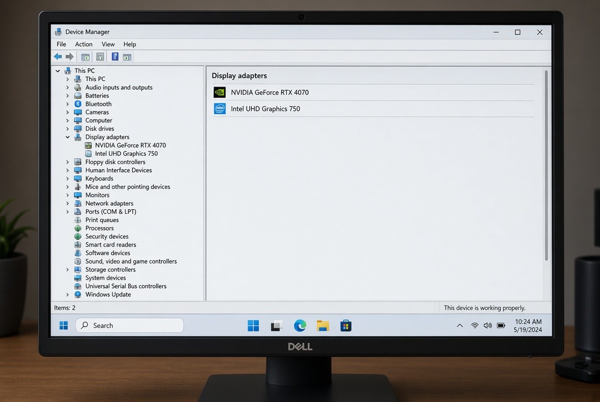Click the Smart card readers icon
This screenshot has width=600, height=402.
pyautogui.click(x=78, y=245)
